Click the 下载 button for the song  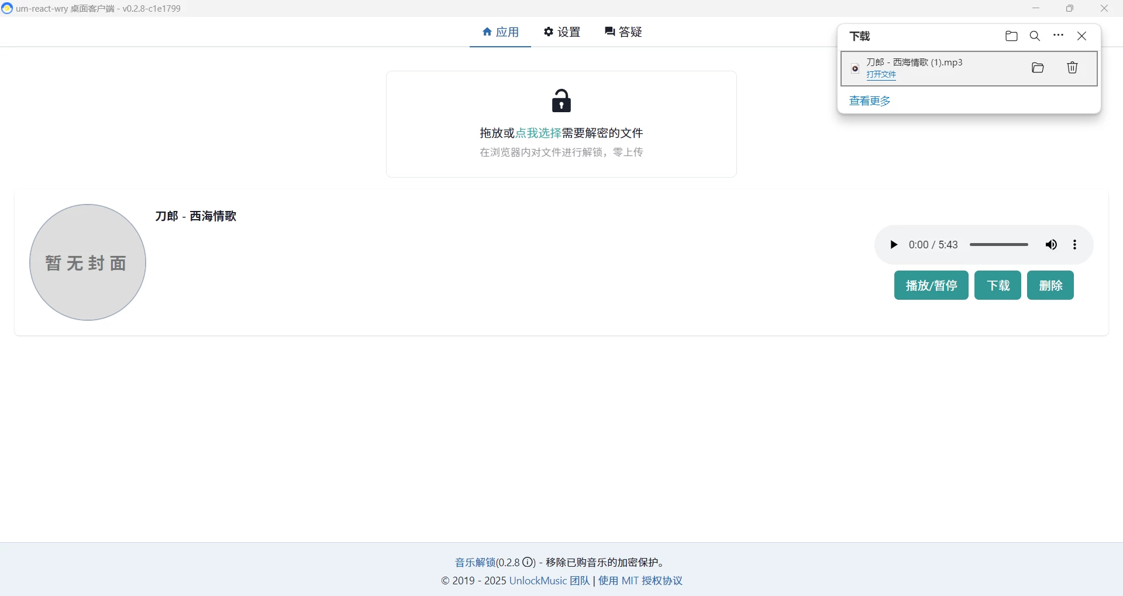tap(998, 285)
